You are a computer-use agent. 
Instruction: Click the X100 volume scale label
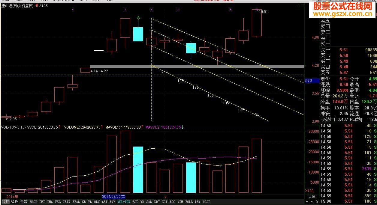click(309, 191)
